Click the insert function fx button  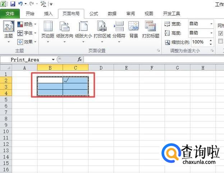click(x=80, y=60)
